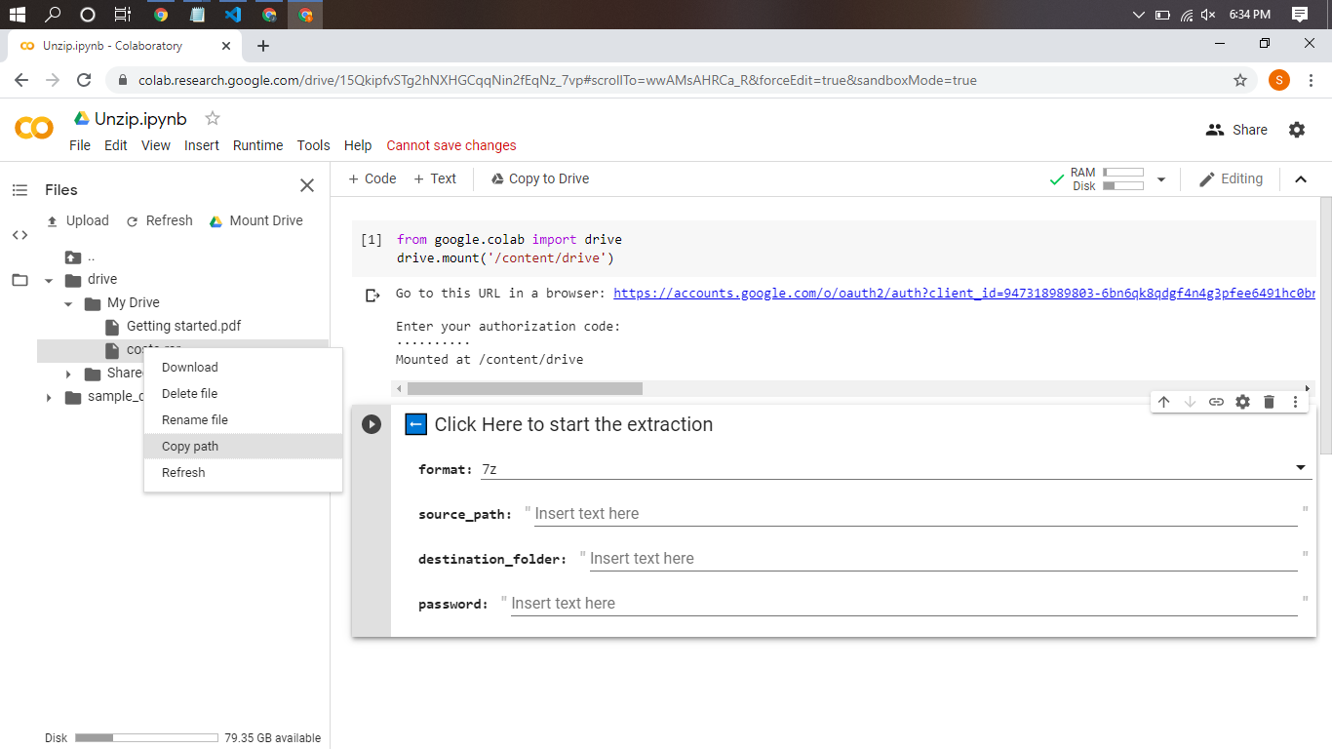Open the Runtime menu
The height and width of the screenshot is (749, 1332).
(x=257, y=145)
